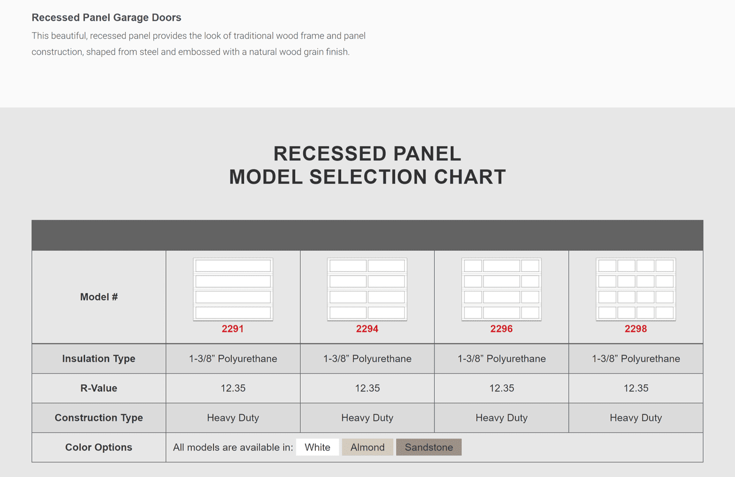Choose the White color swatch
The height and width of the screenshot is (477, 735).
[x=318, y=447]
